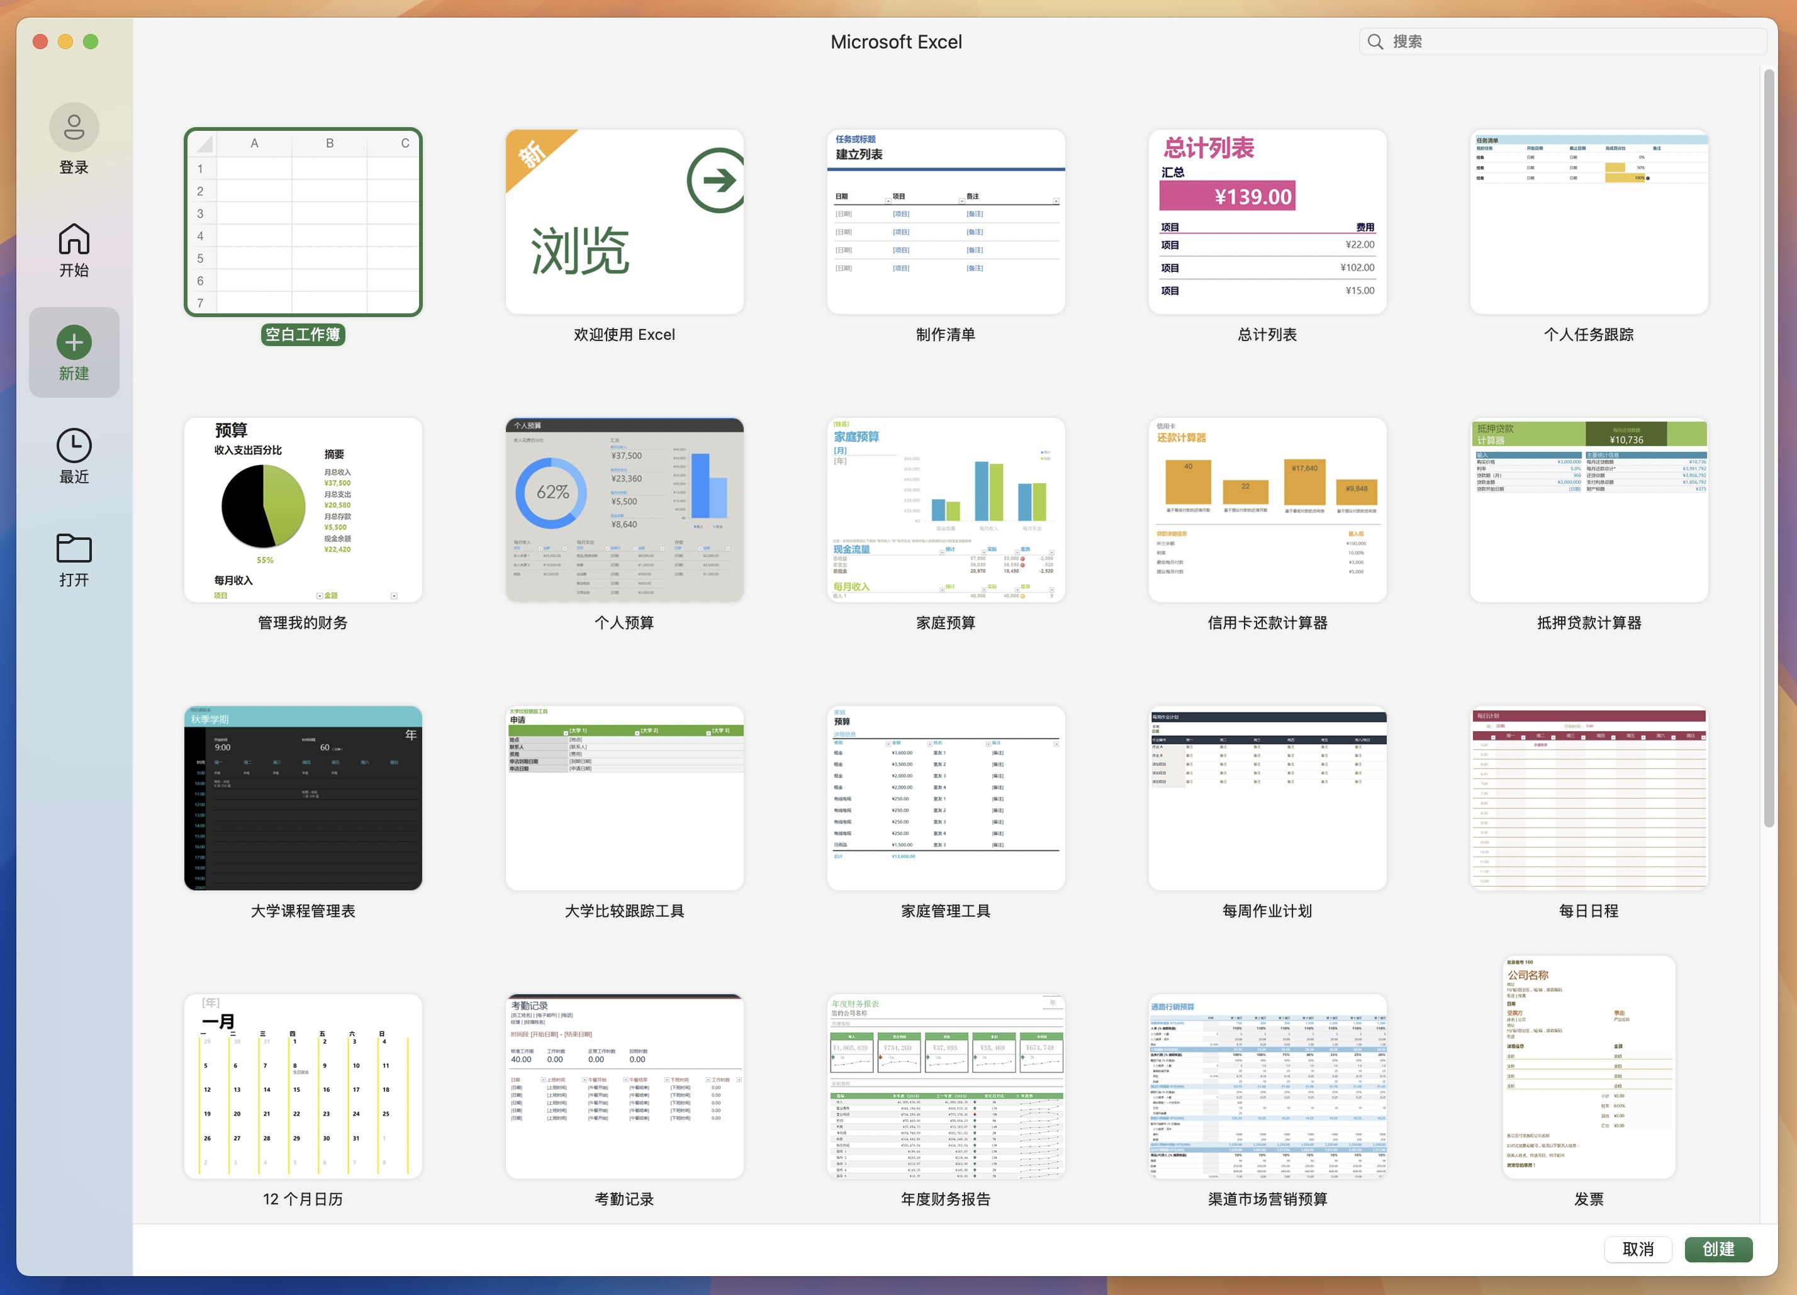Choose the 总计列表 template thumbnail
The image size is (1797, 1295).
point(1267,222)
